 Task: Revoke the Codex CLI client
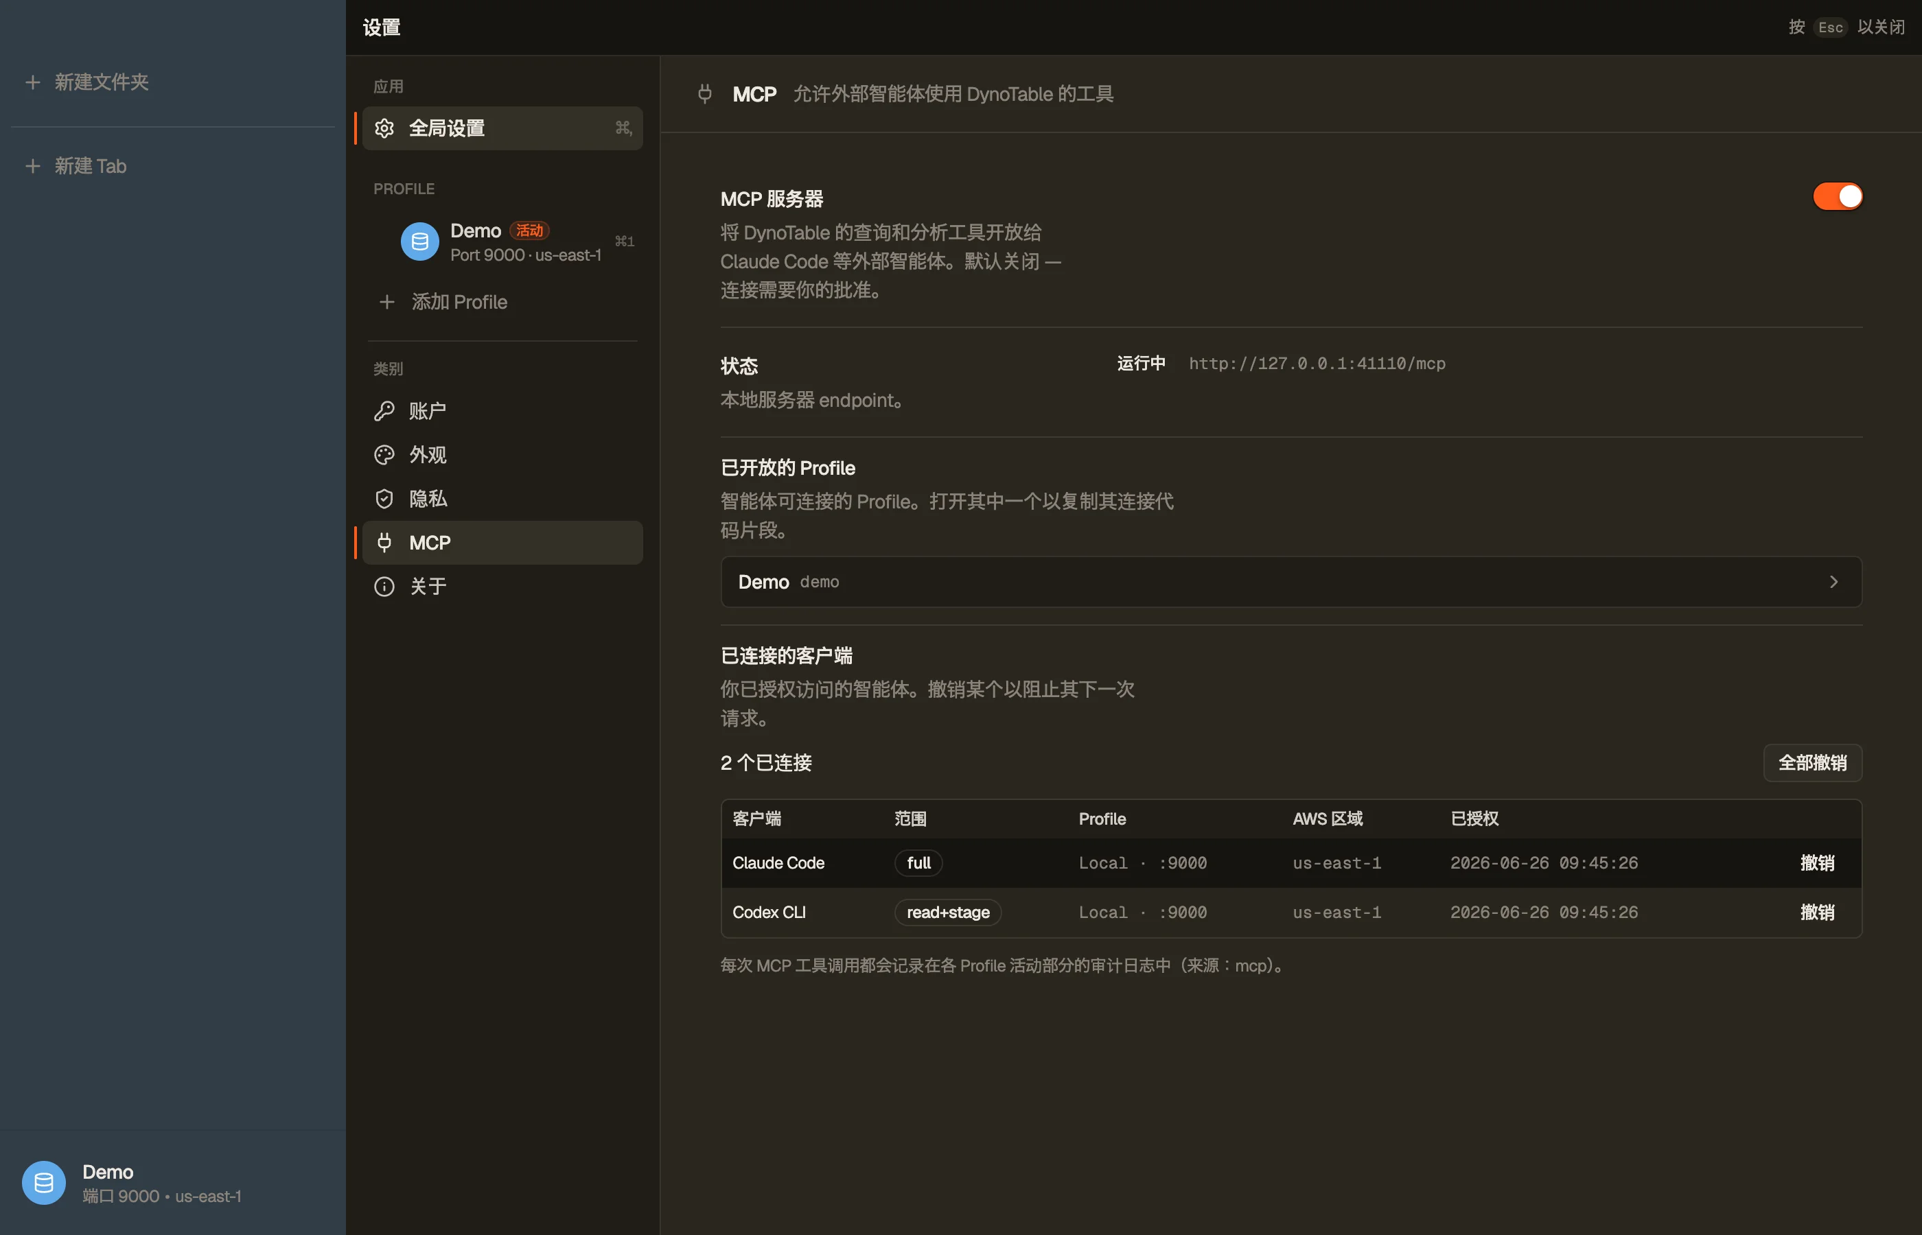(1817, 912)
